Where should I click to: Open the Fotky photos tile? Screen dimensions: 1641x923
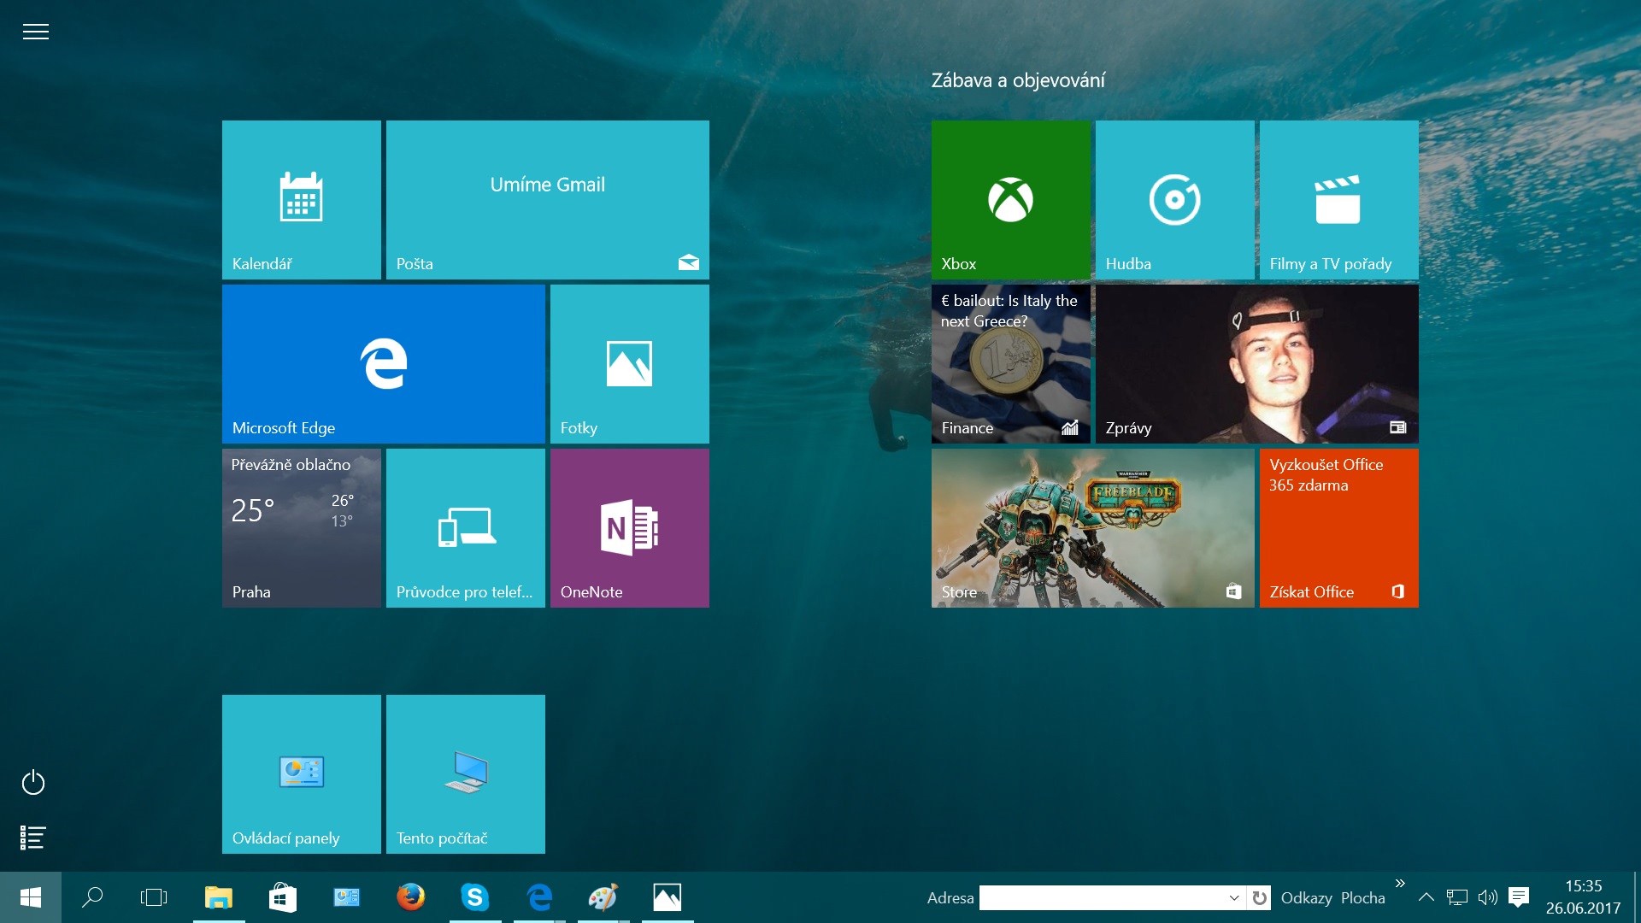coord(629,363)
